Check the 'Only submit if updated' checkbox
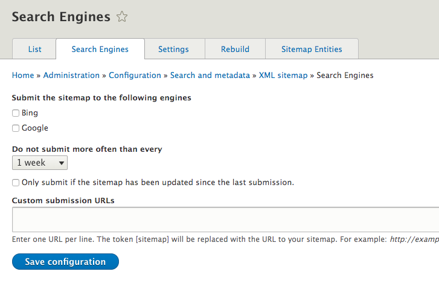 16,183
